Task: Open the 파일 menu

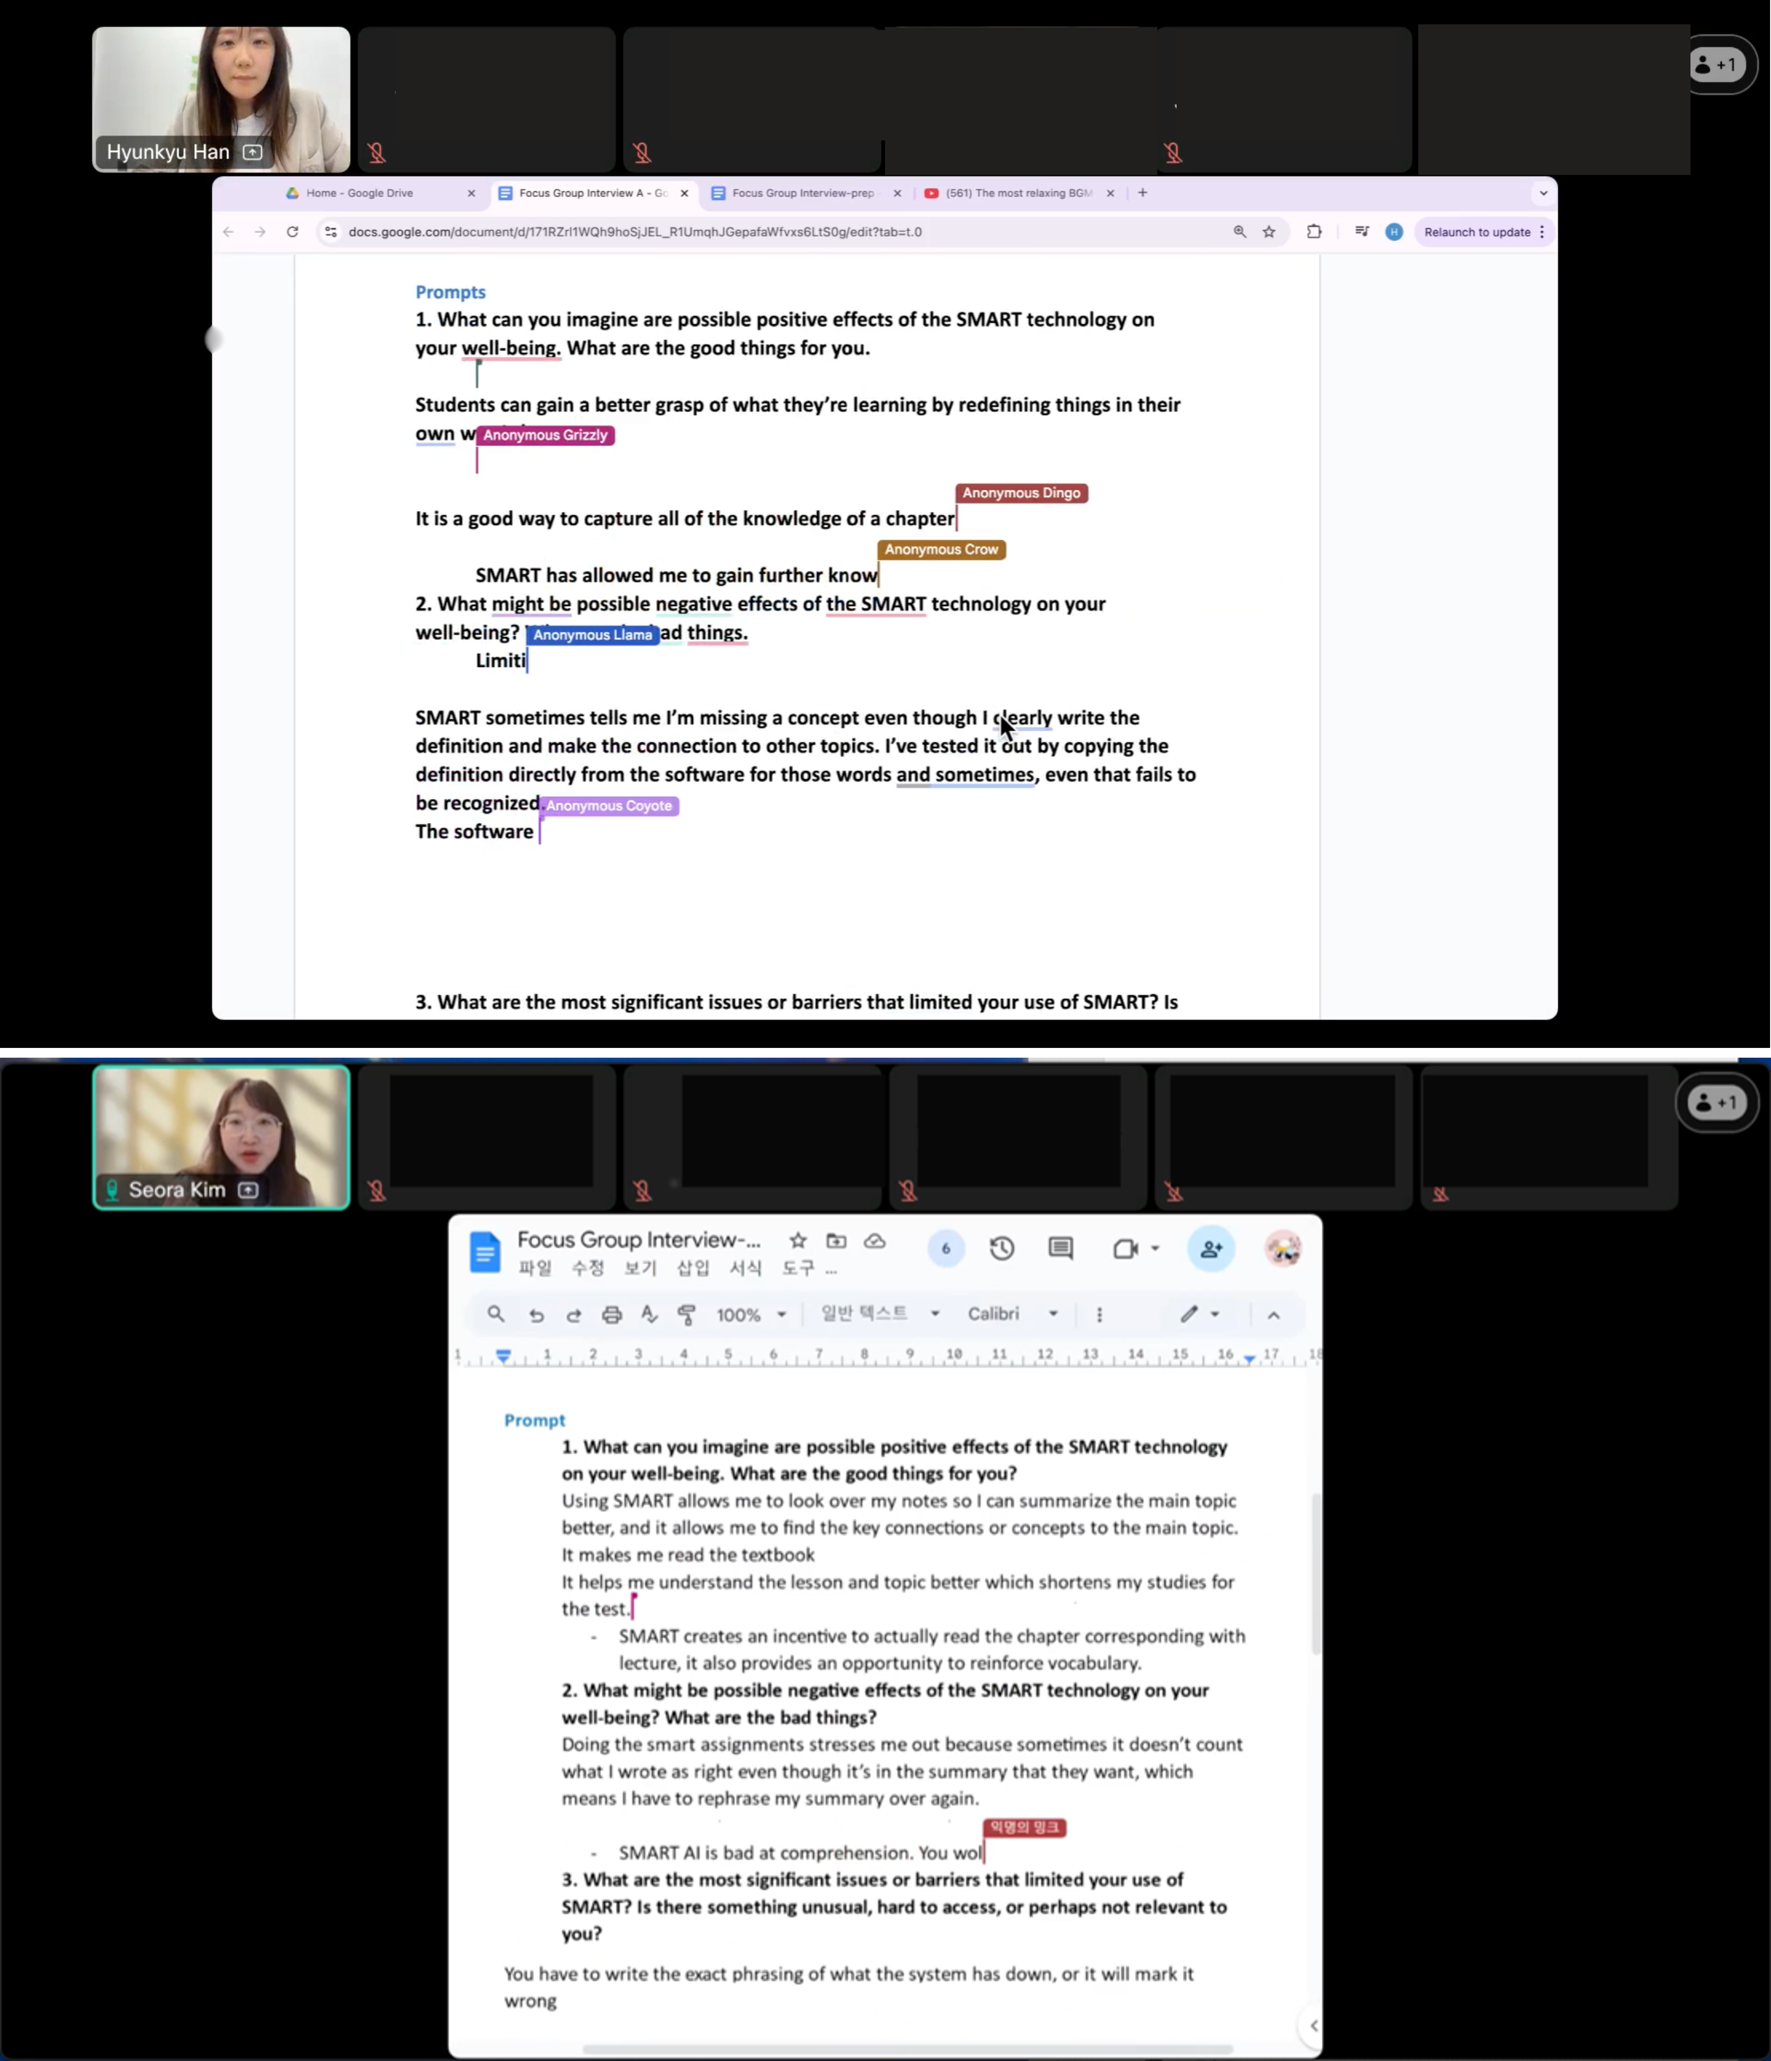Action: pos(535,1268)
